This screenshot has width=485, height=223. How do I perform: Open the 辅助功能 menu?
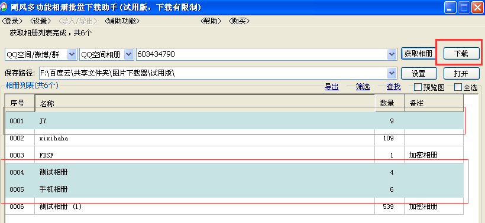point(122,21)
